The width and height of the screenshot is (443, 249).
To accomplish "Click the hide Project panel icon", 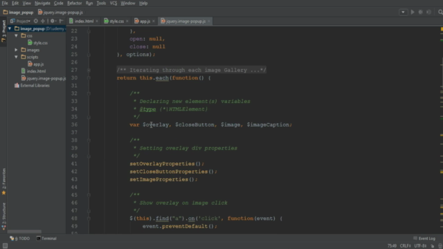I will [x=62, y=21].
